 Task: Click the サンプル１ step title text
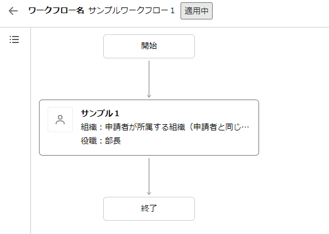(100, 113)
